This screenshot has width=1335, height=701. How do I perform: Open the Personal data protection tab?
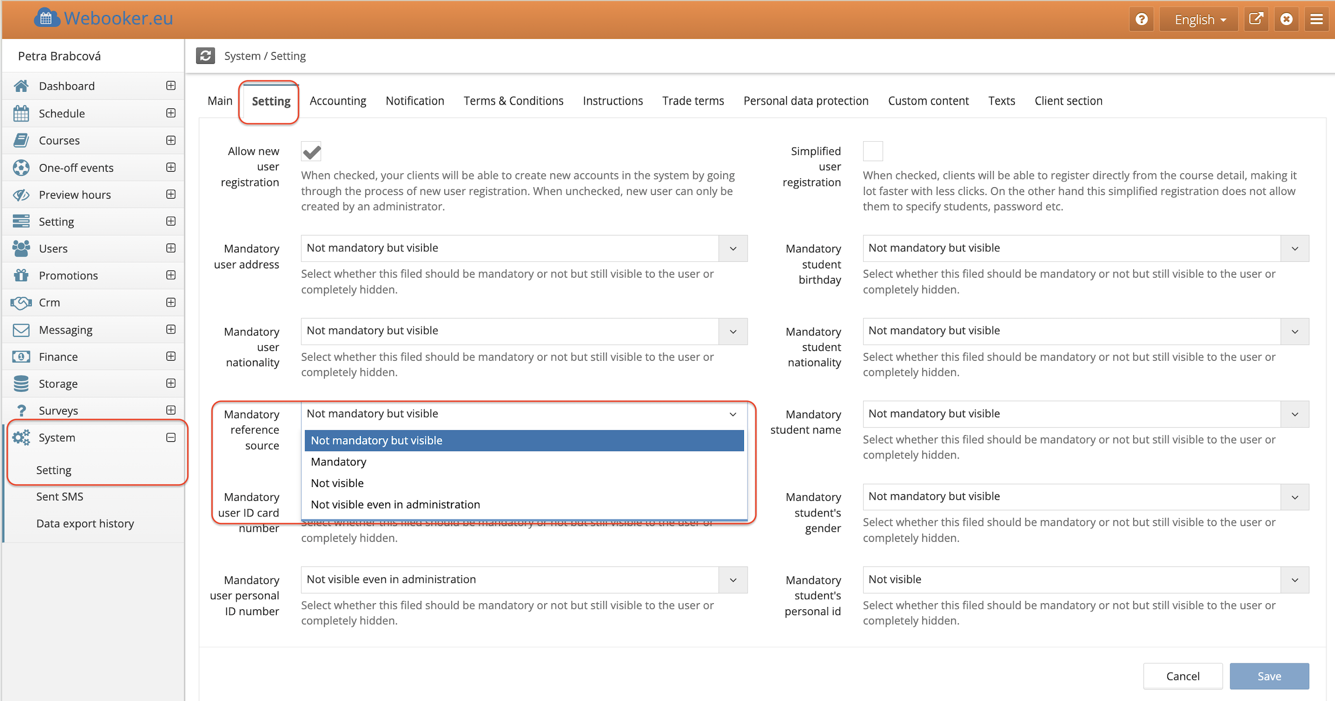tap(806, 101)
